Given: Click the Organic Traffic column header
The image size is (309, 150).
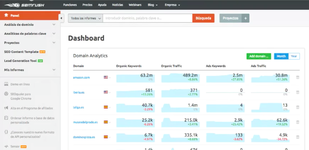Looking at the screenshot, I should 172,66.
